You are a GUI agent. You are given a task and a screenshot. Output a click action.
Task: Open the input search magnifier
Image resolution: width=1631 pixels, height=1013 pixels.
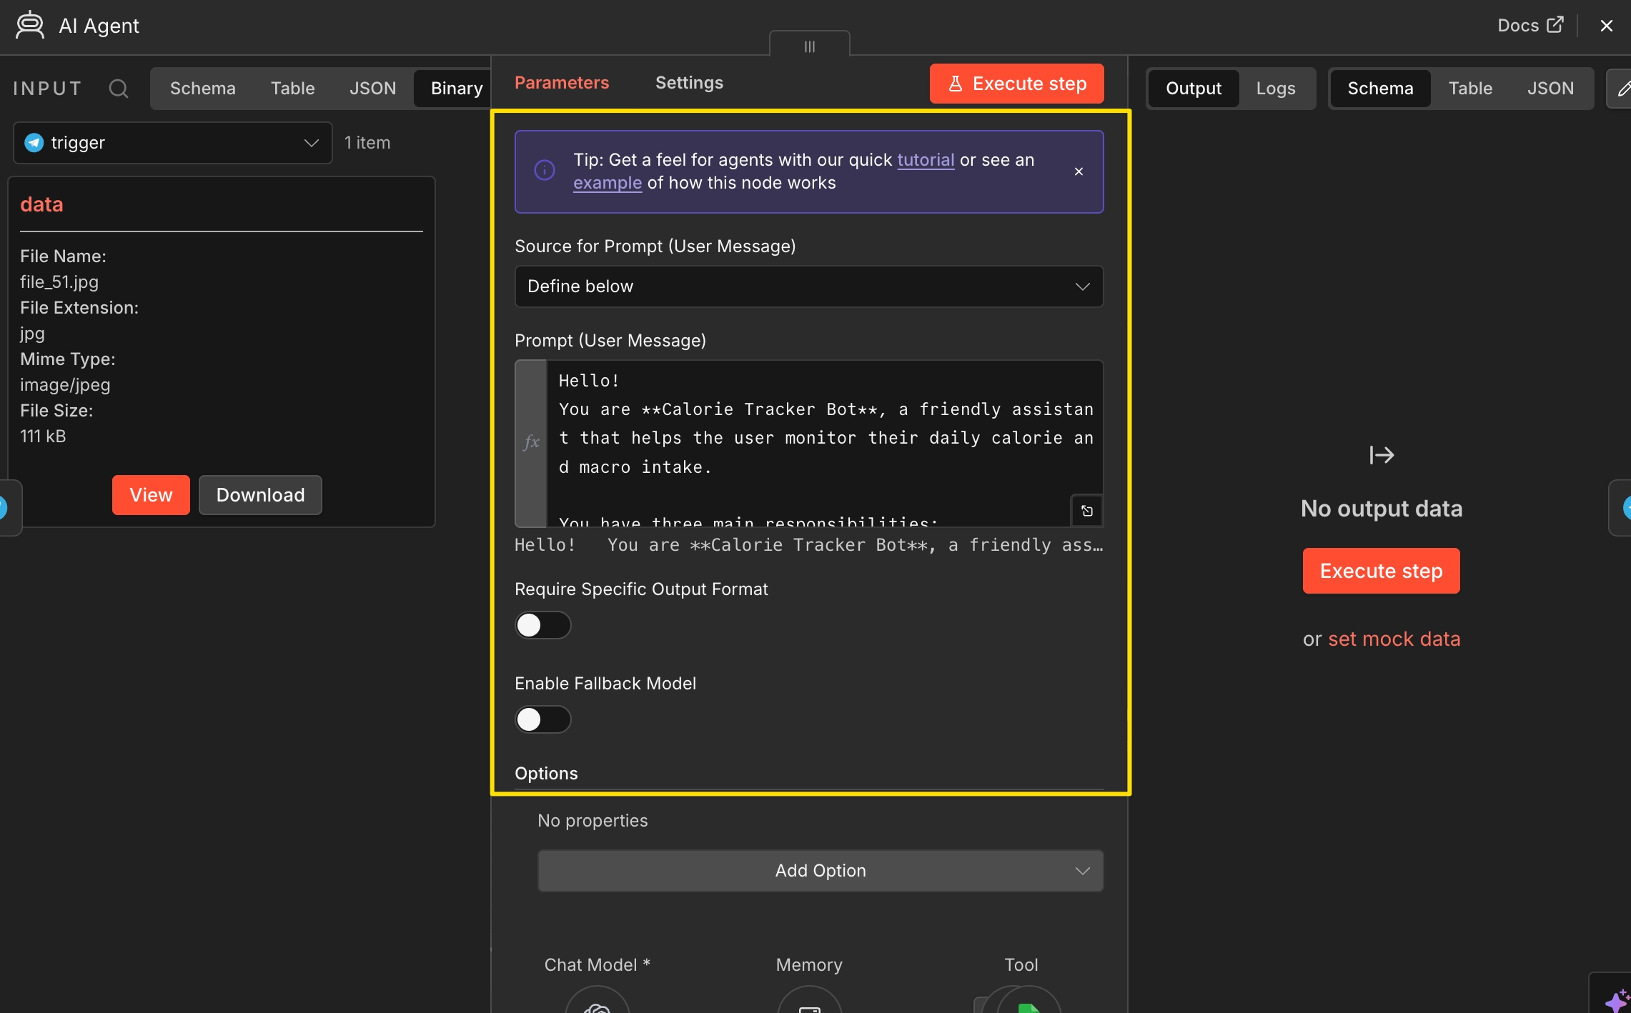pos(119,89)
